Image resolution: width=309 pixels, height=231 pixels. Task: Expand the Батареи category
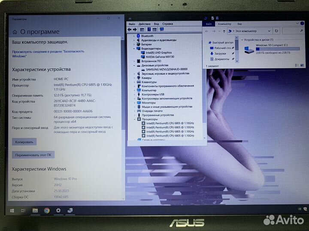point(134,44)
